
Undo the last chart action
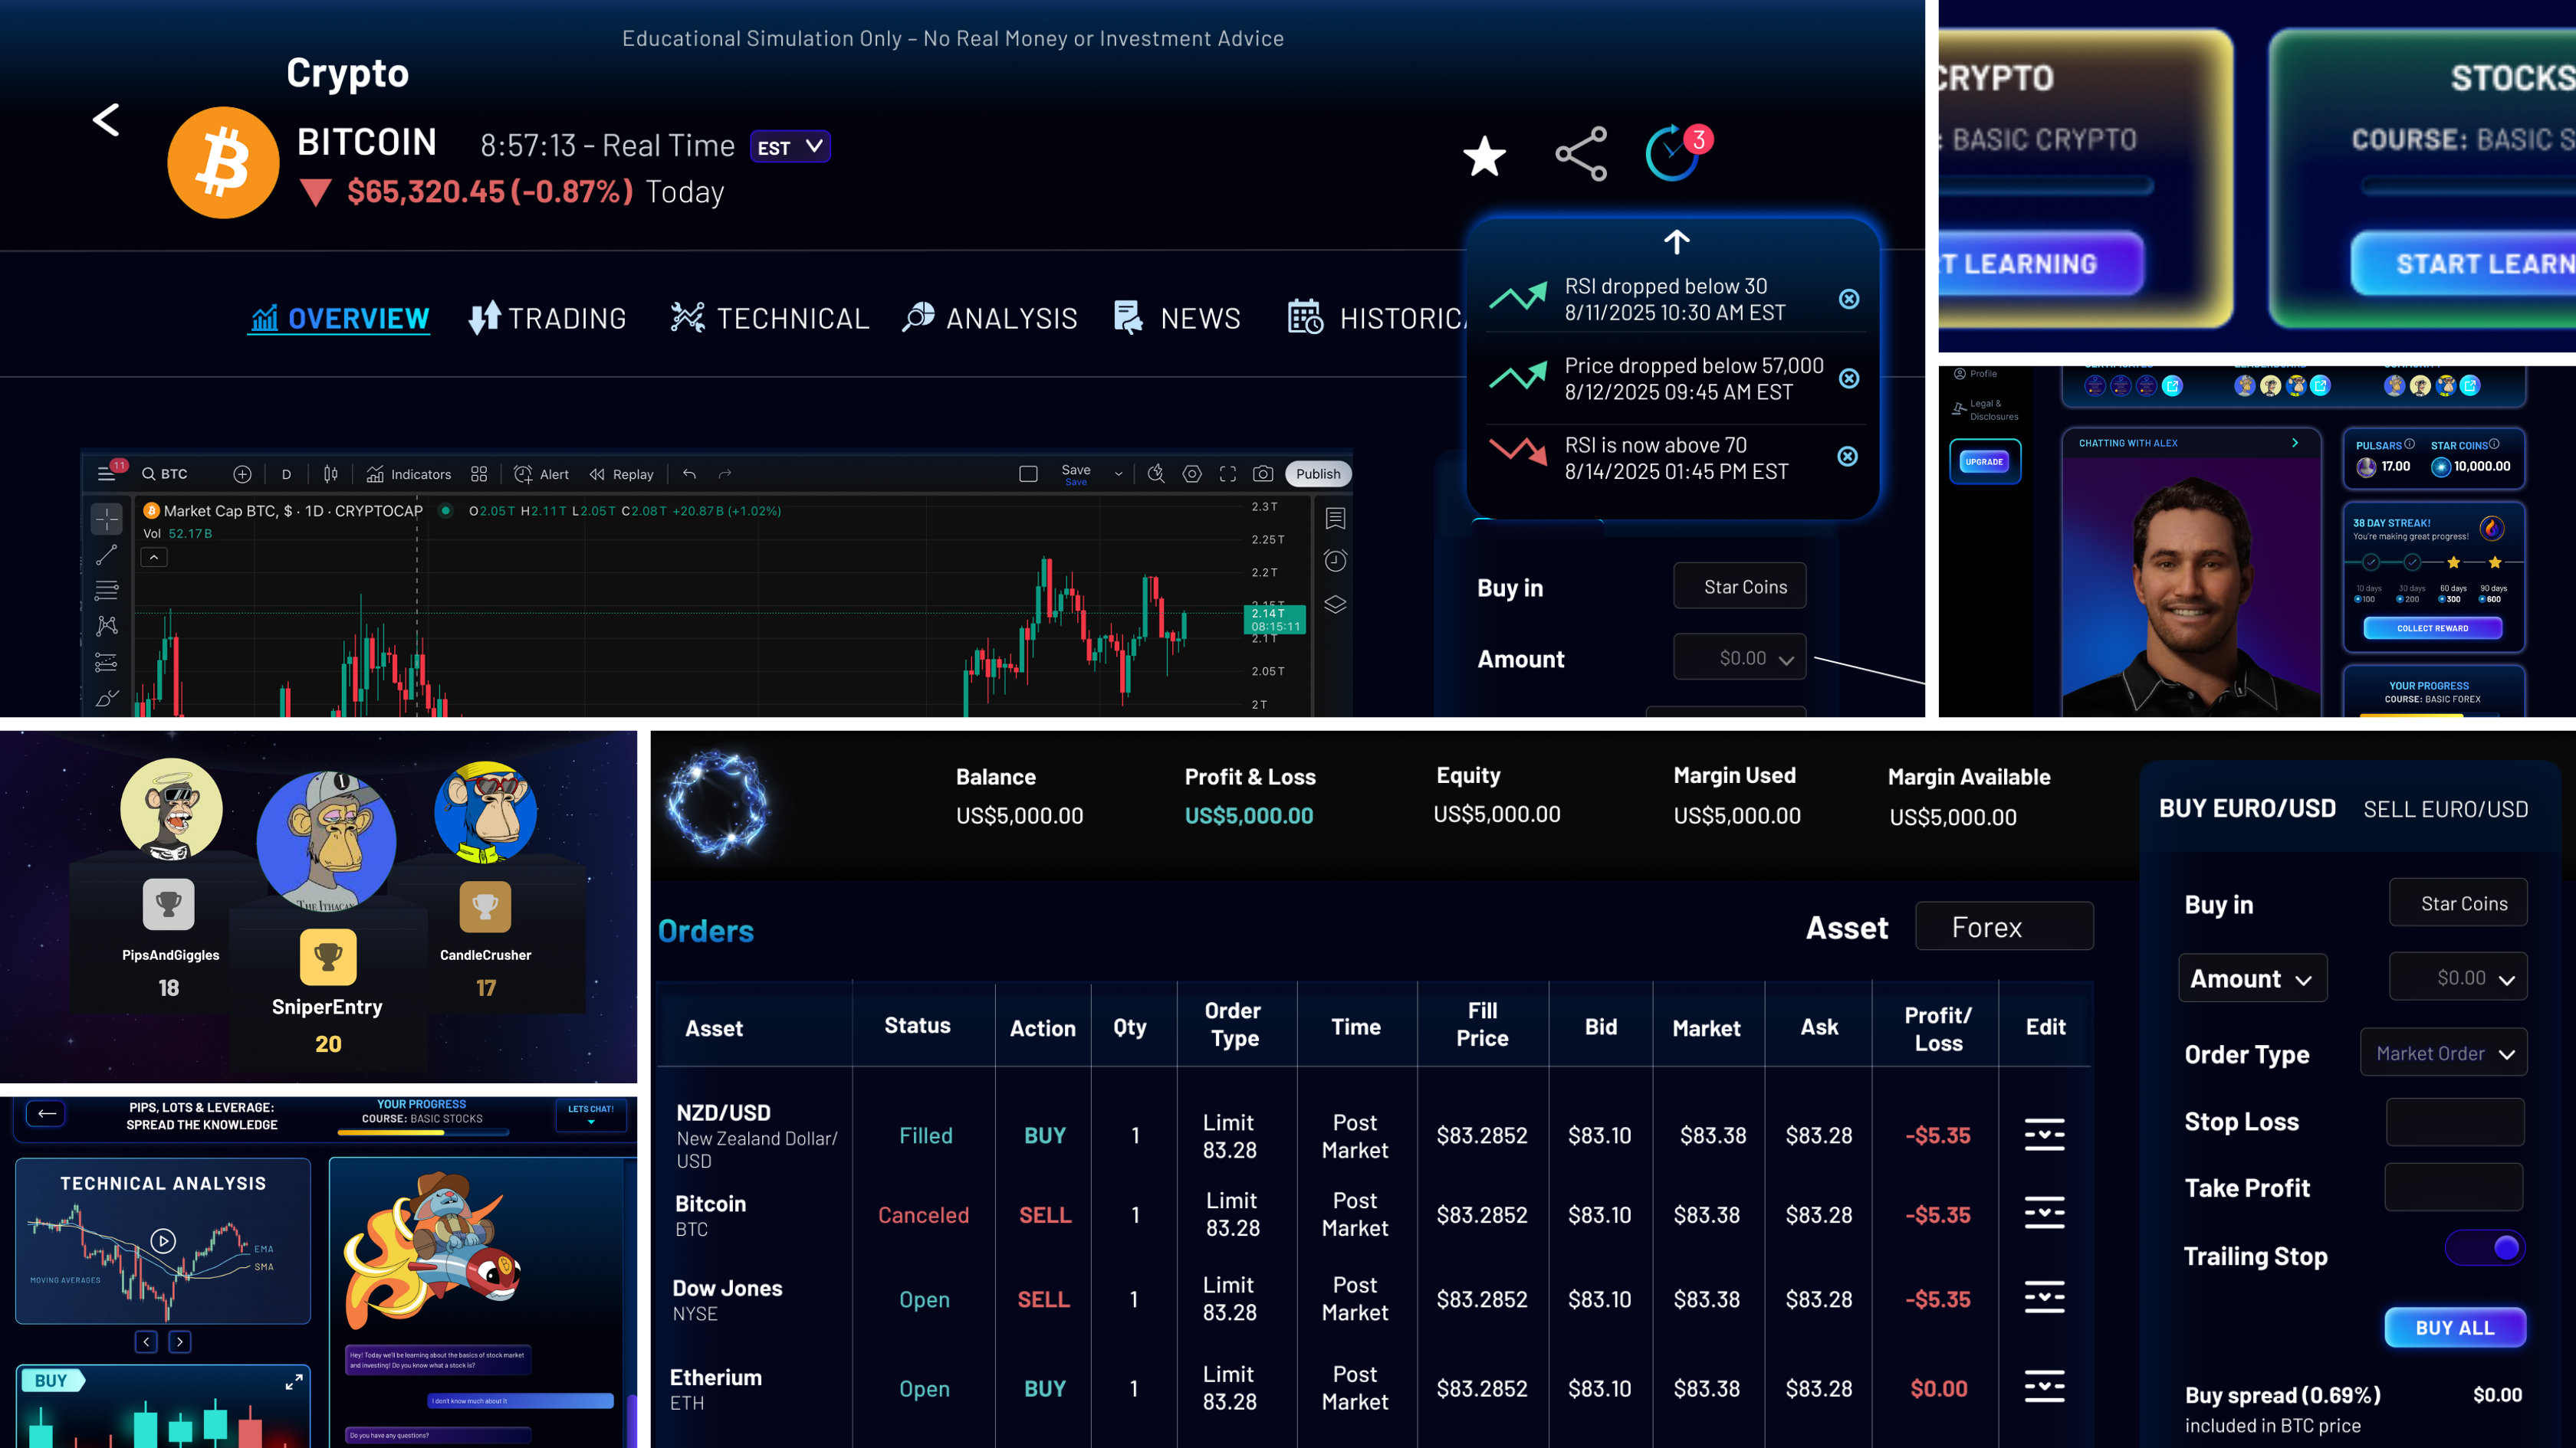(689, 473)
